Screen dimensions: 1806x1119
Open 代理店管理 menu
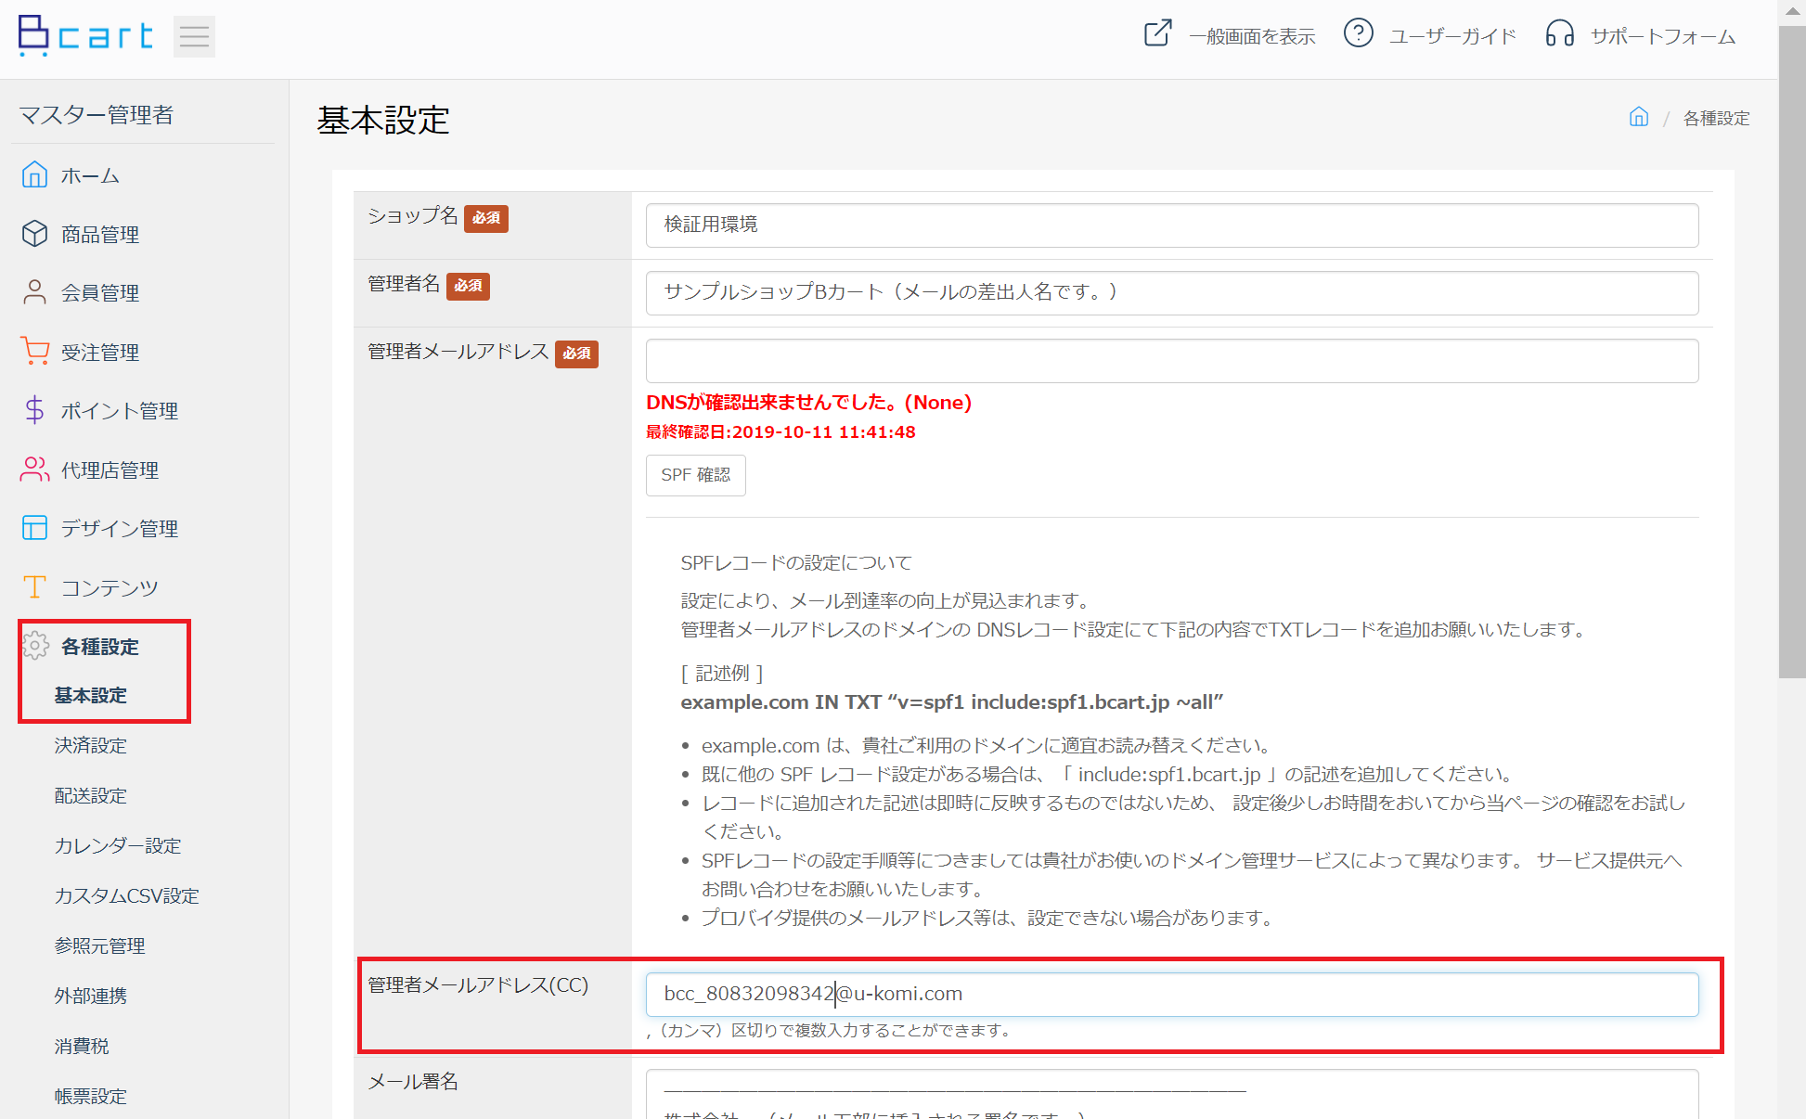pos(110,470)
